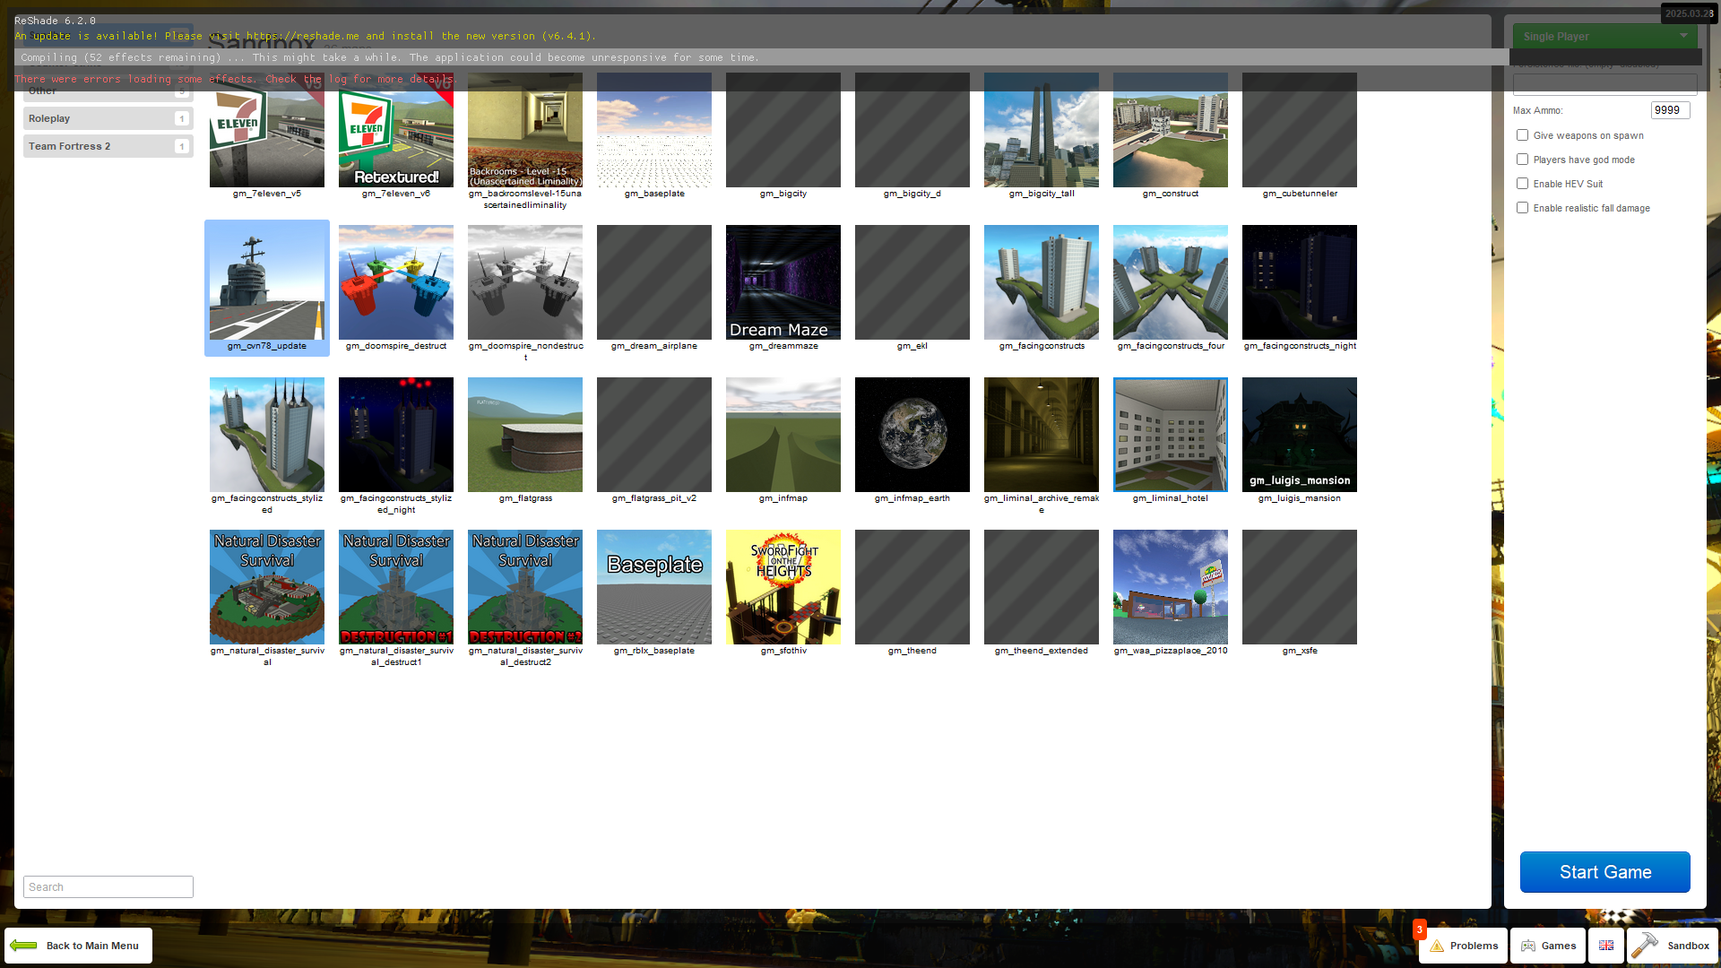This screenshot has height=968, width=1721.
Task: Select the gm_luigis_mansion map icon
Action: 1299,435
